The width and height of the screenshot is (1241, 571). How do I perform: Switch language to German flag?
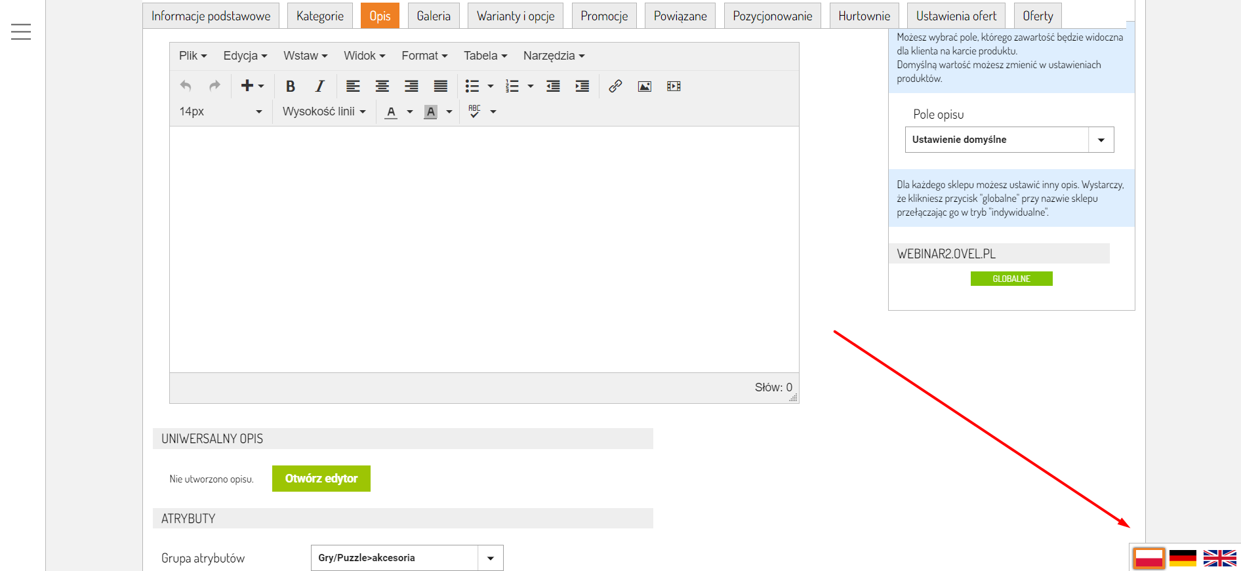1183,558
